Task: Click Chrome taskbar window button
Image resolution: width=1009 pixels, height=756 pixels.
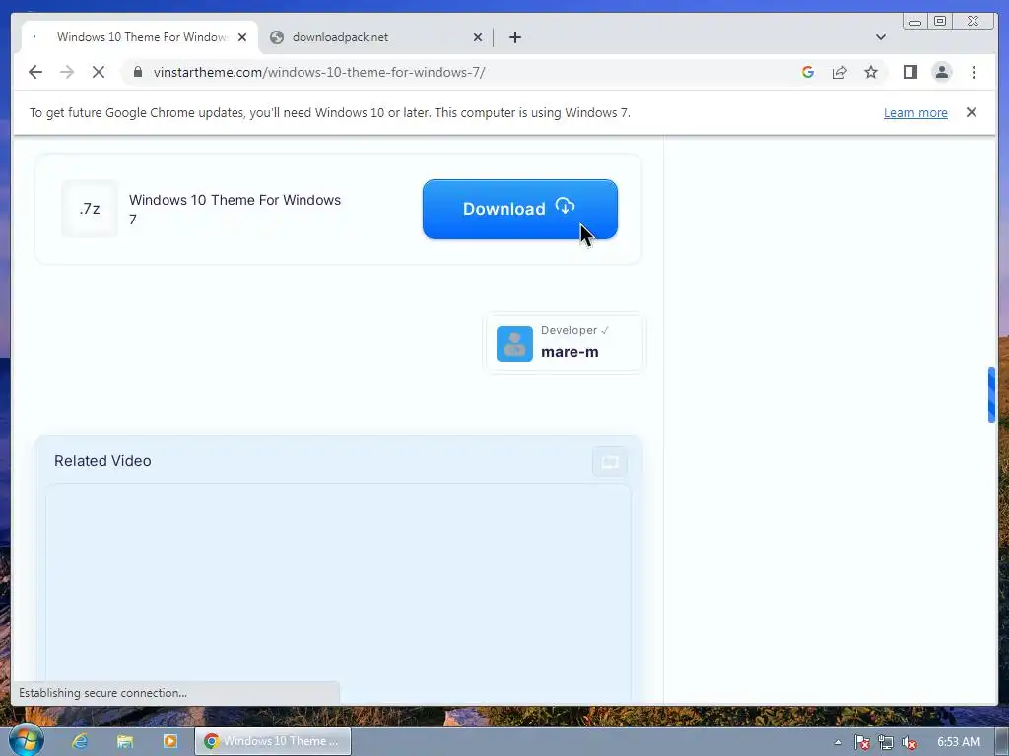Action: pyautogui.click(x=273, y=741)
